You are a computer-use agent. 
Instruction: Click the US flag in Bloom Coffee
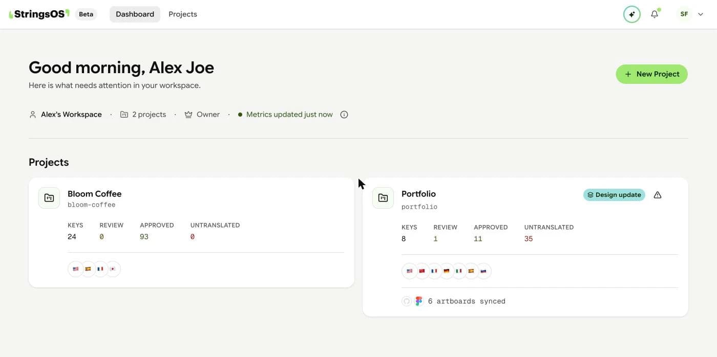pyautogui.click(x=76, y=269)
